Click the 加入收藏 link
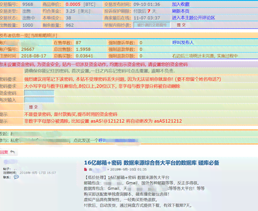Image resolution: width=258 pixels, height=211 pixels. coord(181,4)
